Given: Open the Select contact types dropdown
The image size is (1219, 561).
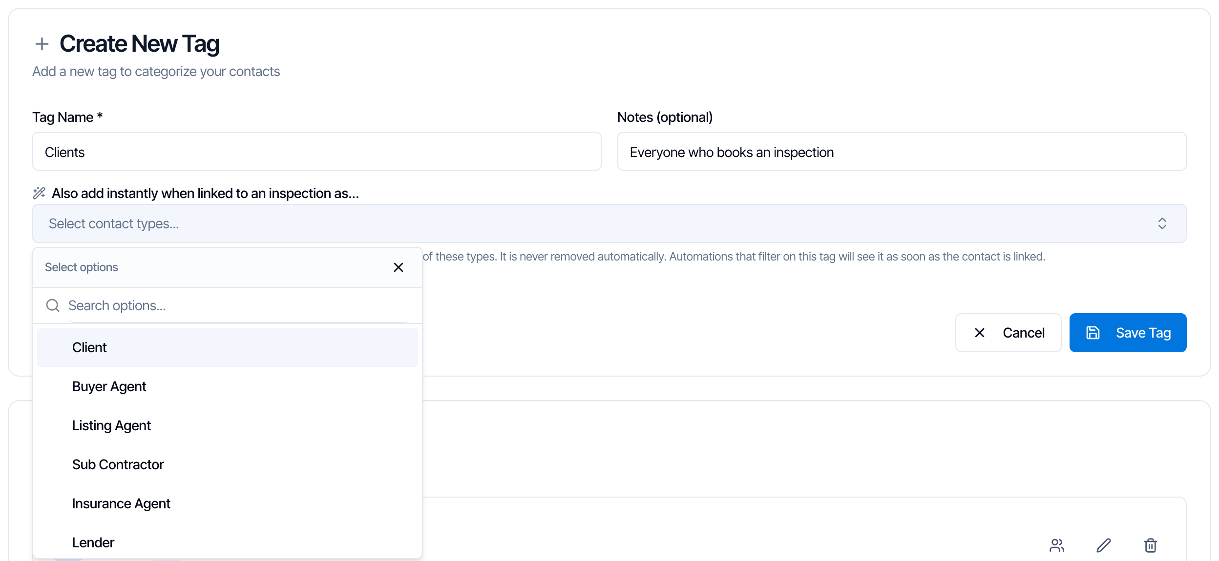Looking at the screenshot, I should [609, 223].
